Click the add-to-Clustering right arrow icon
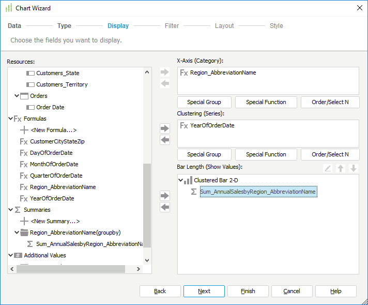 pos(165,128)
